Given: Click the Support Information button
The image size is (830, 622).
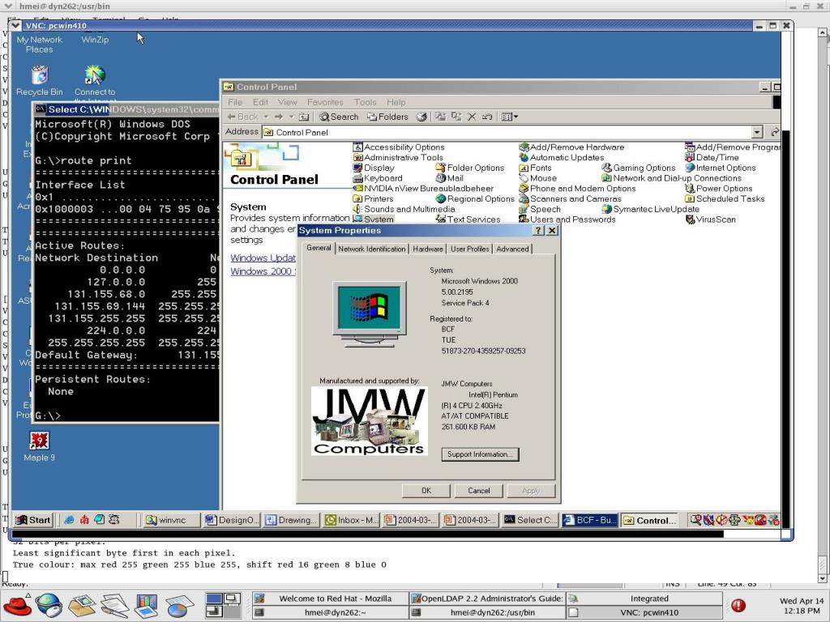Looking at the screenshot, I should (480, 454).
